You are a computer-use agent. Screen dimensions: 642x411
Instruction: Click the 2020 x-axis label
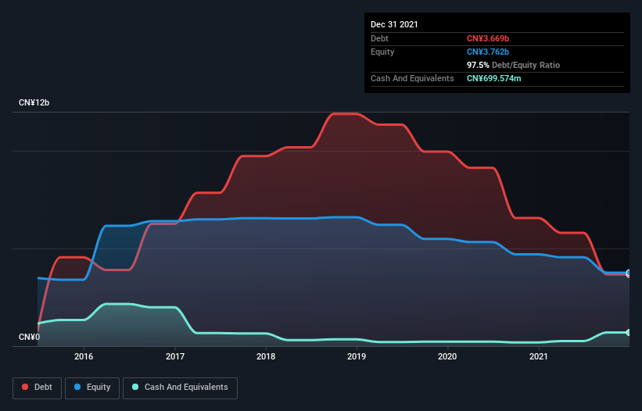pyautogui.click(x=447, y=356)
